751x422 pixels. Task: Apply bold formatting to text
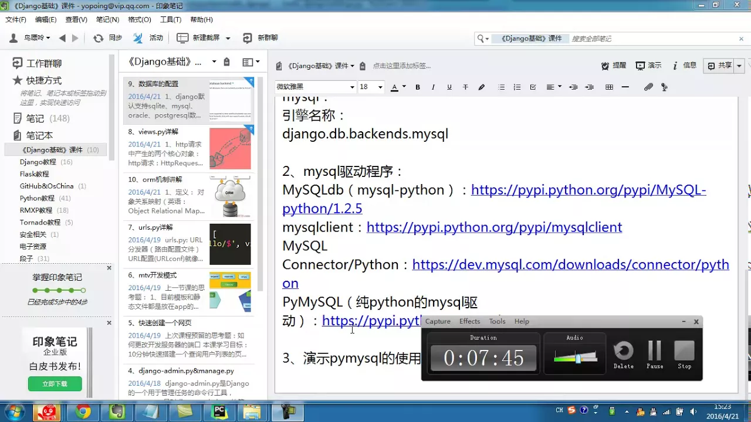coord(418,87)
